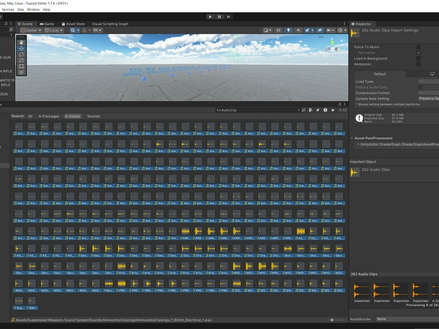Open the object picker search icon
This screenshot has width=439, height=329.
coord(303,110)
